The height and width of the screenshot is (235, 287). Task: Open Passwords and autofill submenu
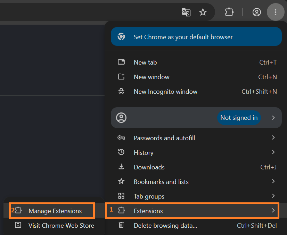click(x=197, y=138)
